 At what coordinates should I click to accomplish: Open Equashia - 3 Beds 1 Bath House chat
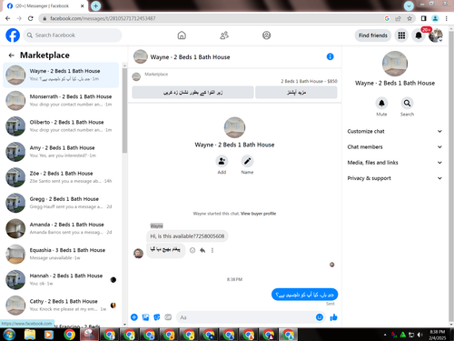(x=61, y=254)
